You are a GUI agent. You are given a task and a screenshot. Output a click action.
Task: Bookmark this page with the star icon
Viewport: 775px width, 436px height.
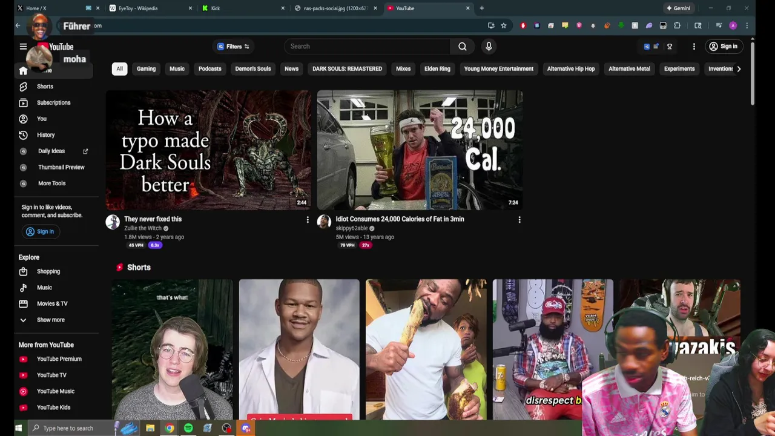coord(503,25)
